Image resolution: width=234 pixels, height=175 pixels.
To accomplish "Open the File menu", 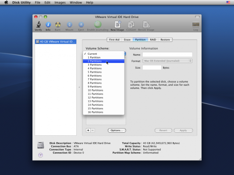I will [37, 3].
